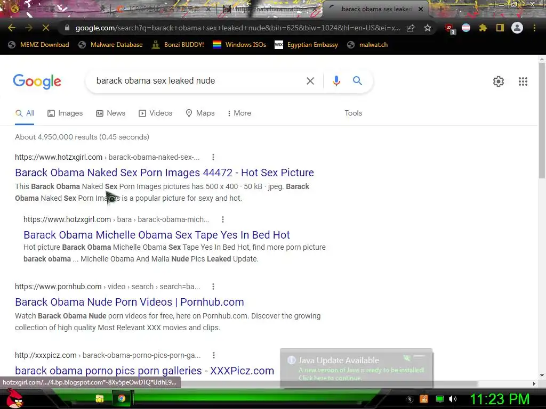The height and width of the screenshot is (409, 546).
Task: Click the orange Java tray icon
Action: tap(424, 399)
